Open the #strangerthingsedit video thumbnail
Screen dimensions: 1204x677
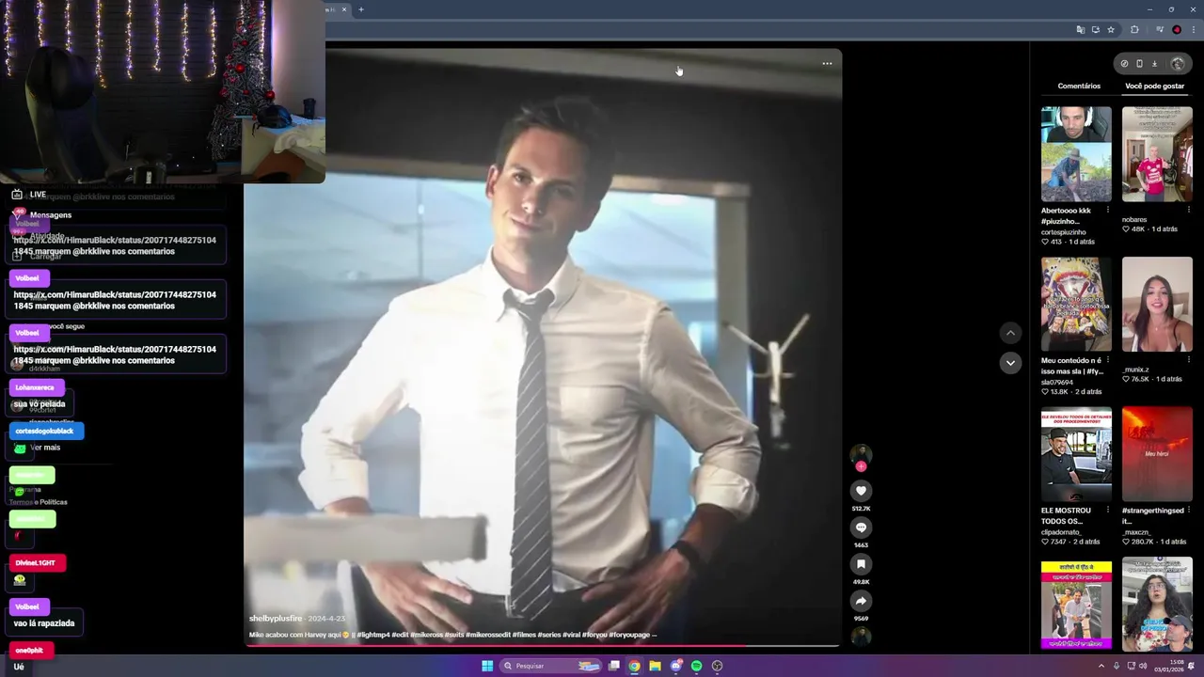pyautogui.click(x=1157, y=454)
